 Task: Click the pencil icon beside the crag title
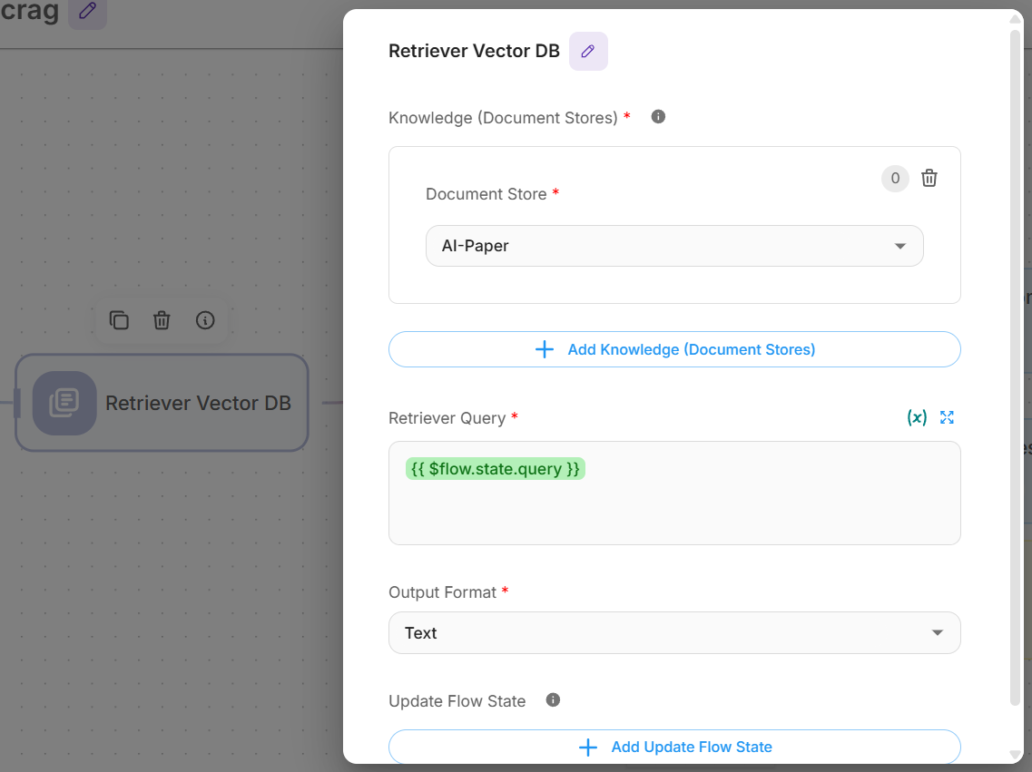point(87,12)
